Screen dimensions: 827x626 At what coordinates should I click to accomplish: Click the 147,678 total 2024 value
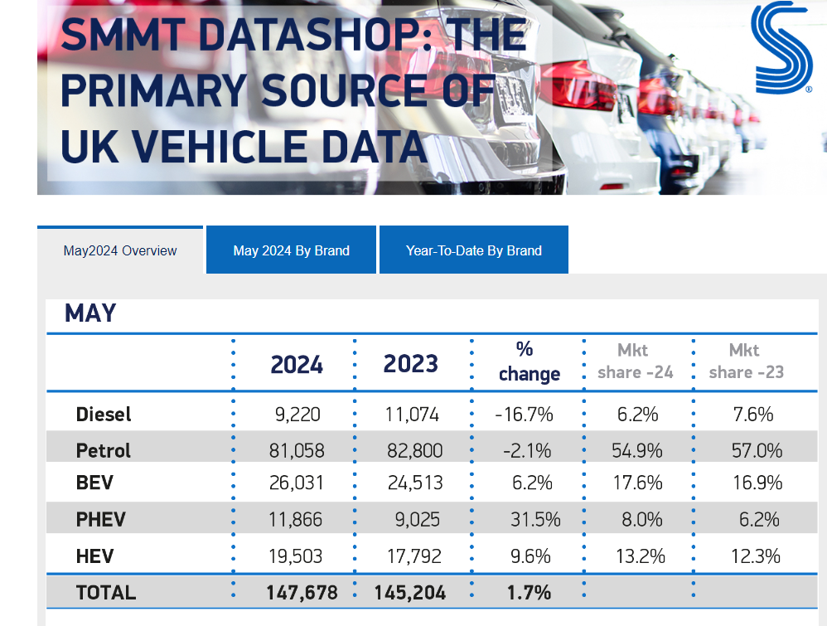(302, 592)
